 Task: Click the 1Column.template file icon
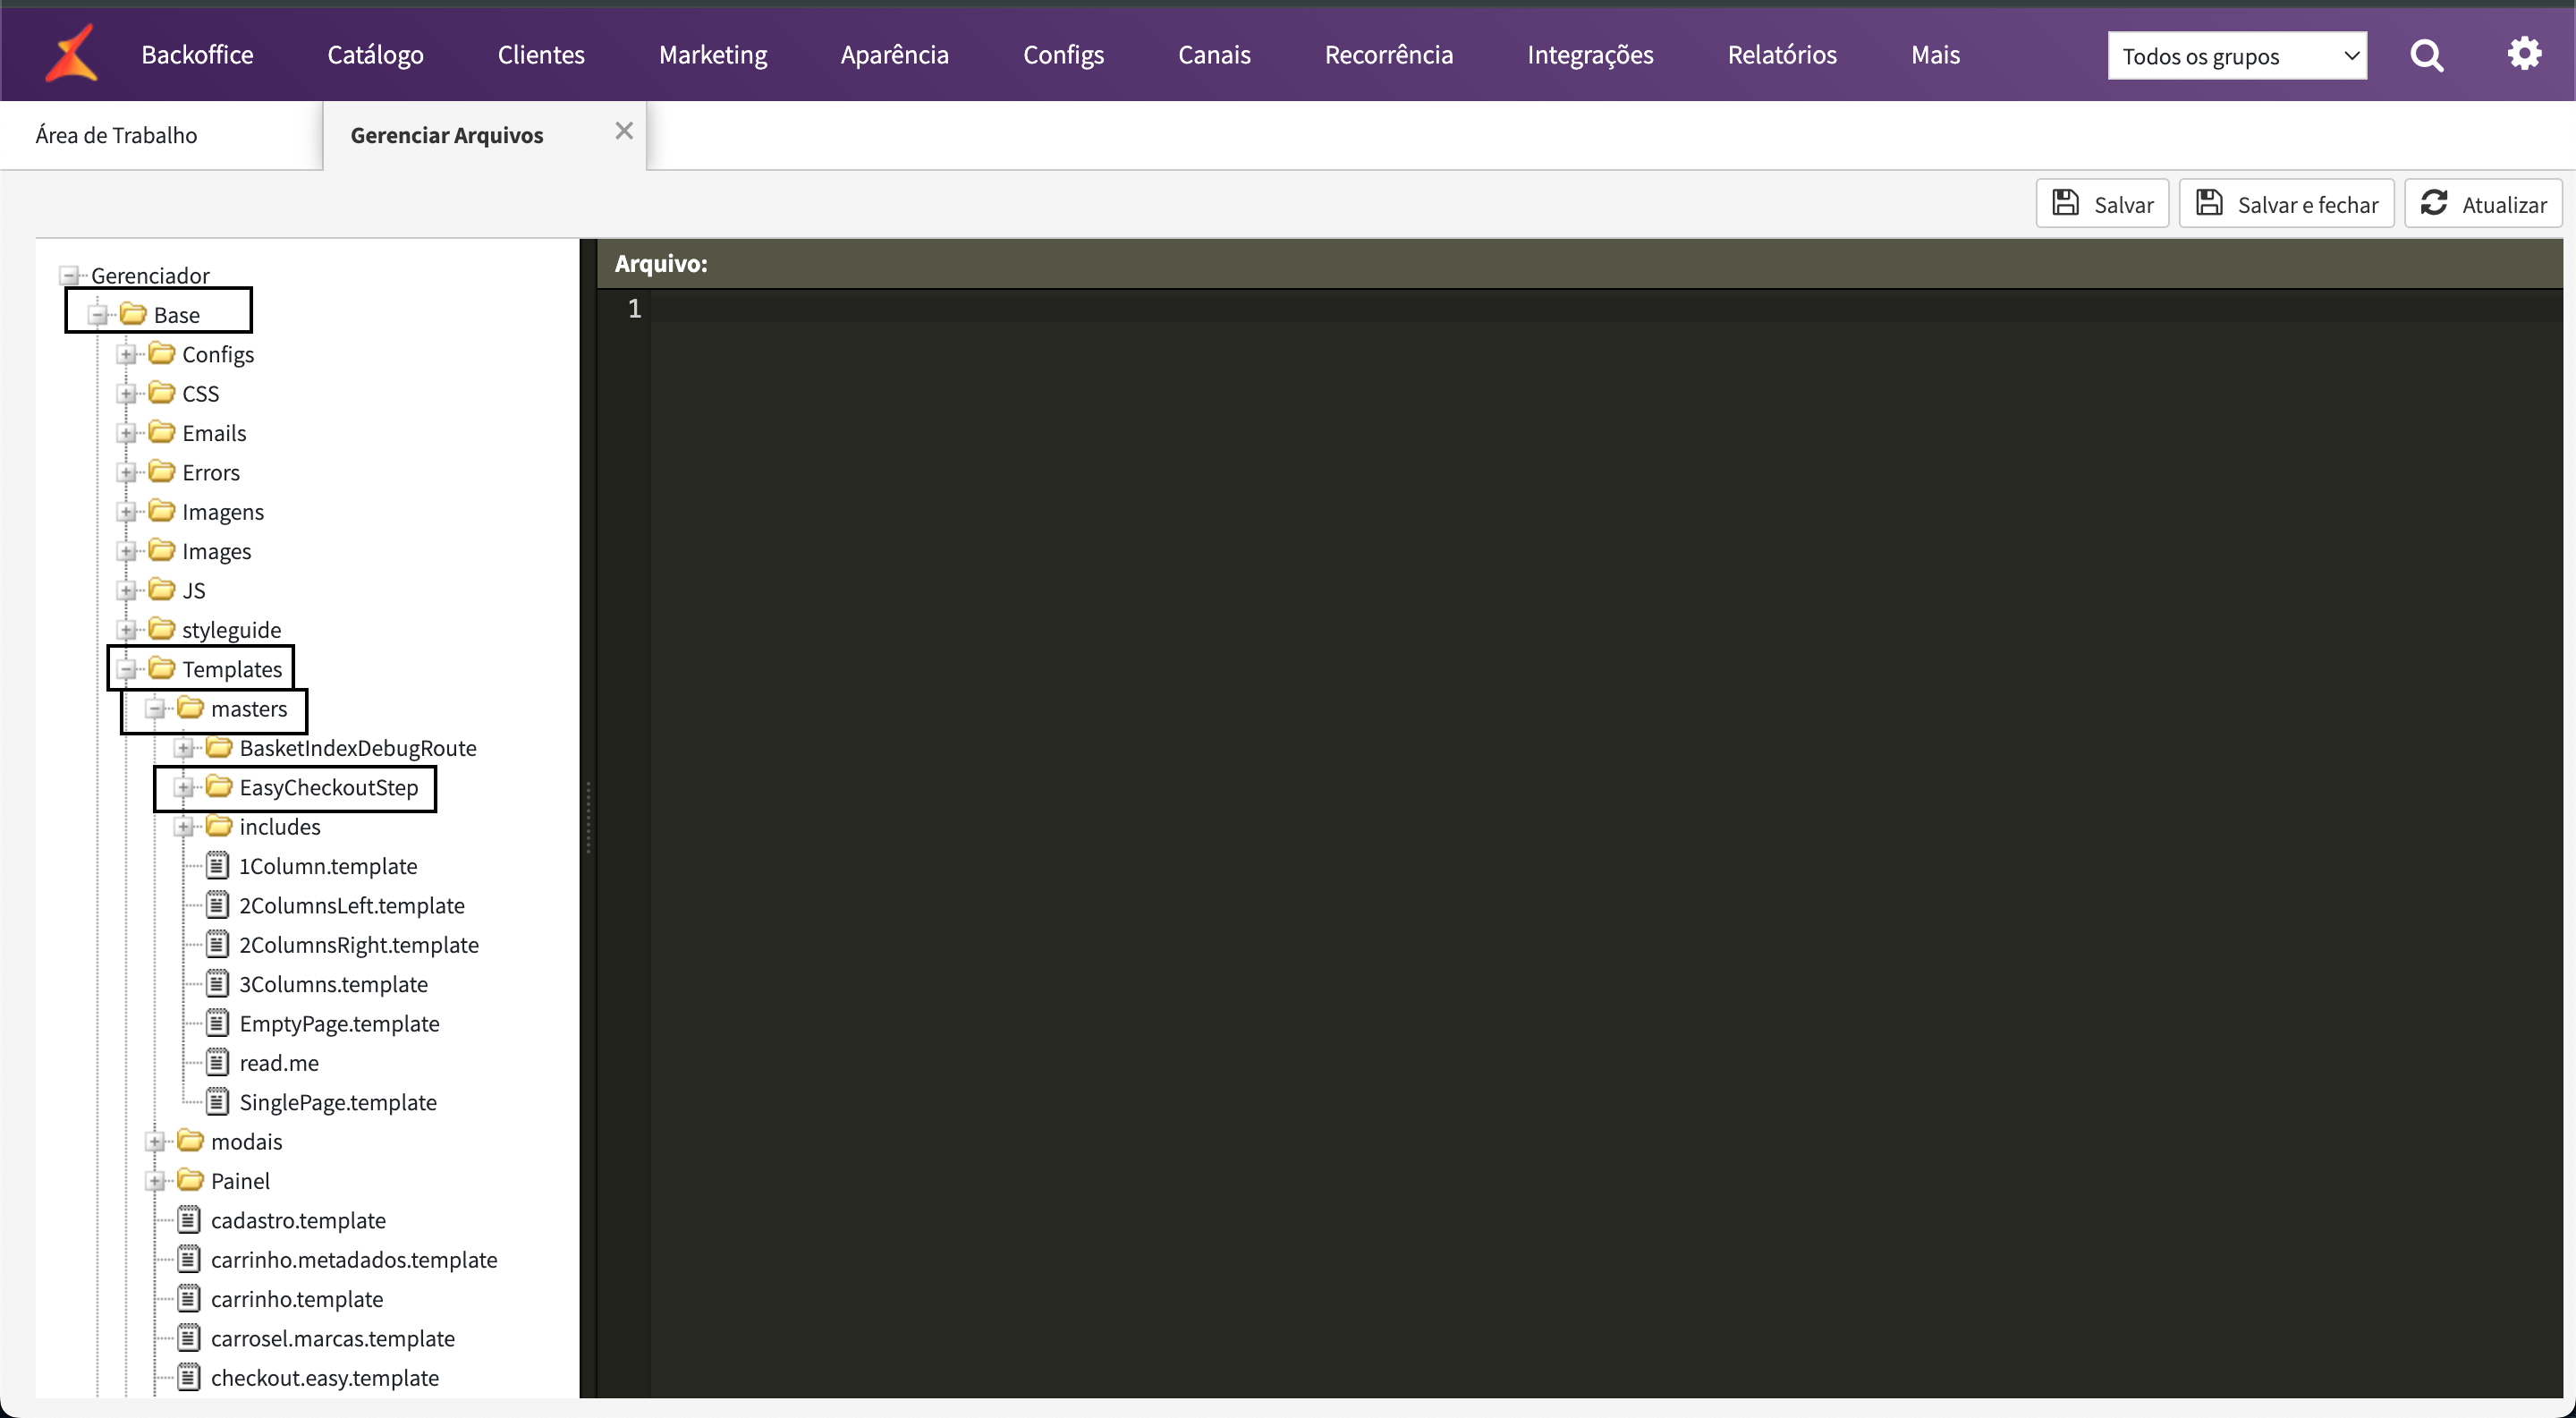(218, 865)
